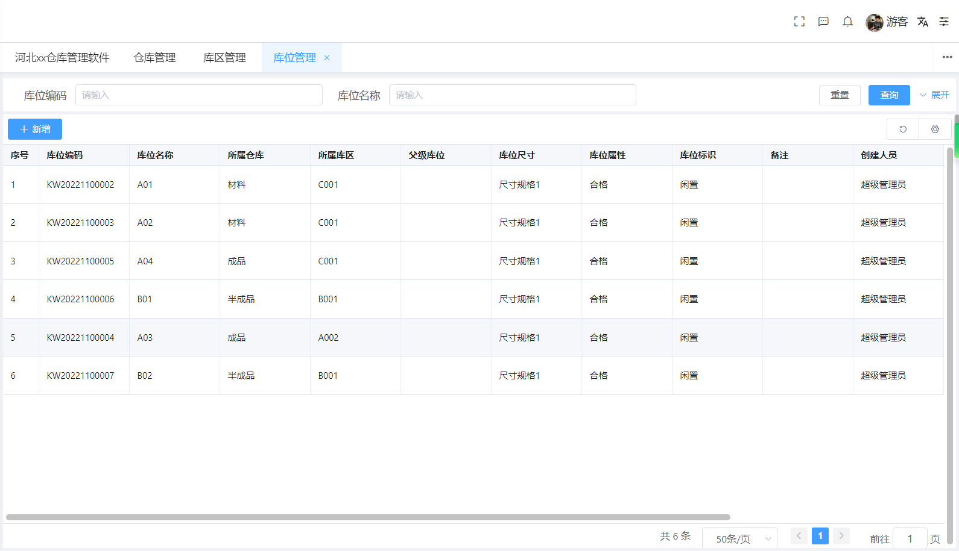
Task: Click the 重置 reset button
Action: pos(840,95)
